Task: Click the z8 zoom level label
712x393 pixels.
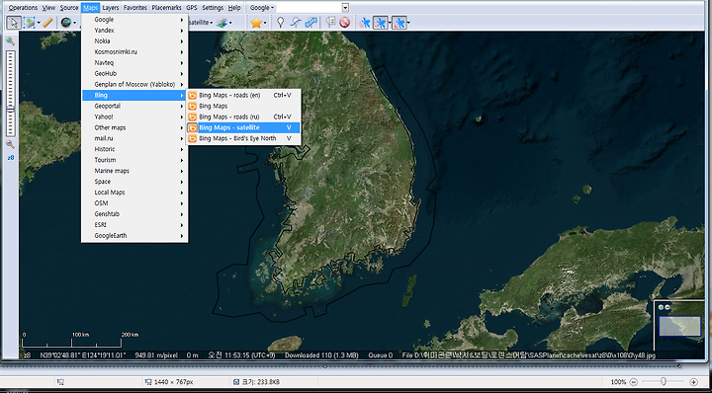Action: pyautogui.click(x=11, y=158)
